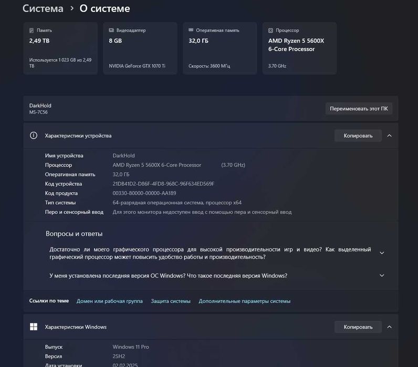The image size is (418, 367).
Task: Click the (3.70 GHz) value in specs
Action: click(233, 165)
